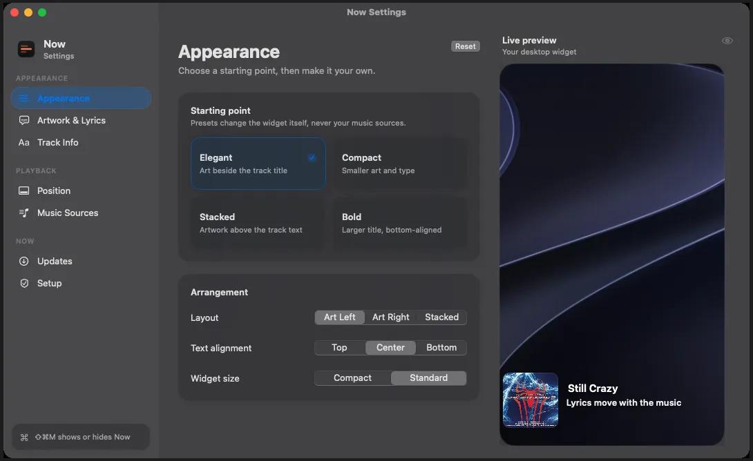Click the shortcut hint about hiding Now
This screenshot has width=753, height=461.
coord(82,437)
